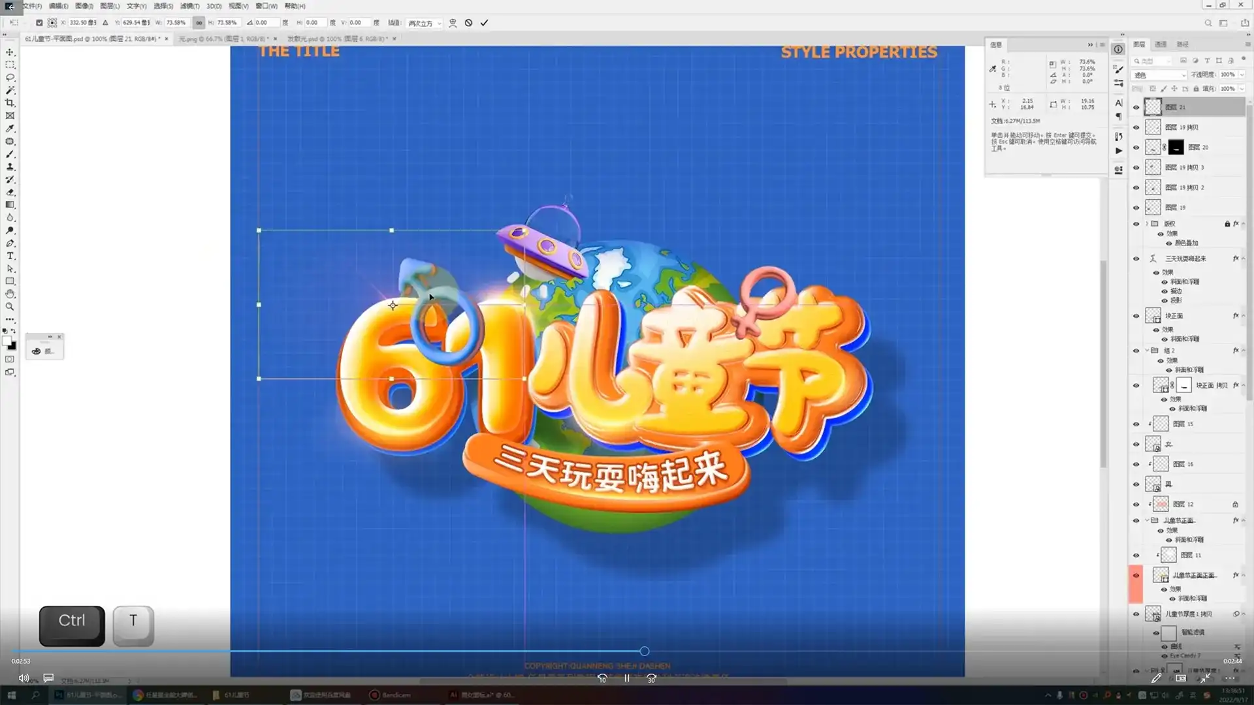Hide the 图层 21 layer

[x=1136, y=106]
